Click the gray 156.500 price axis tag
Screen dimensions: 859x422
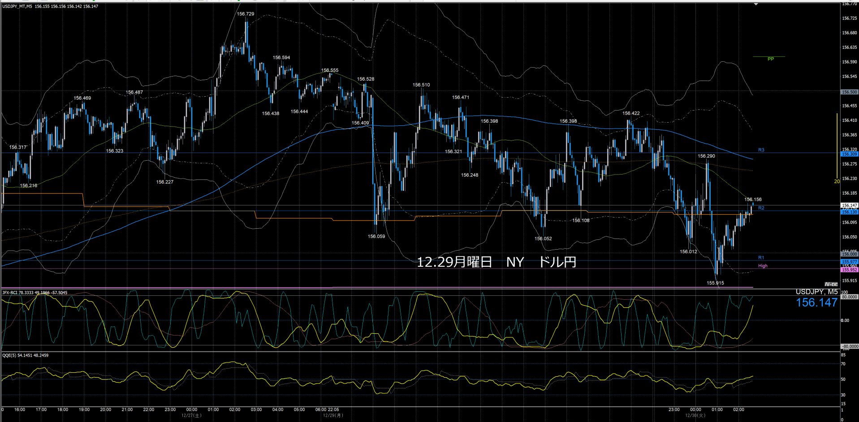tap(849, 92)
